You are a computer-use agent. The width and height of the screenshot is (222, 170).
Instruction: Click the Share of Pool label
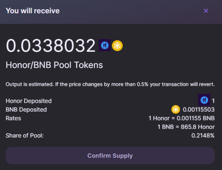(x=24, y=136)
